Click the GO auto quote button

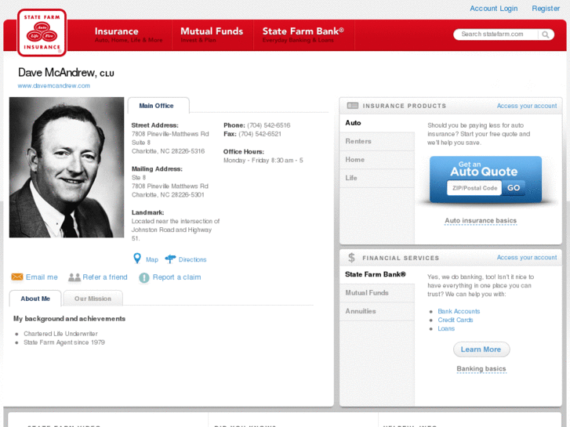514,188
